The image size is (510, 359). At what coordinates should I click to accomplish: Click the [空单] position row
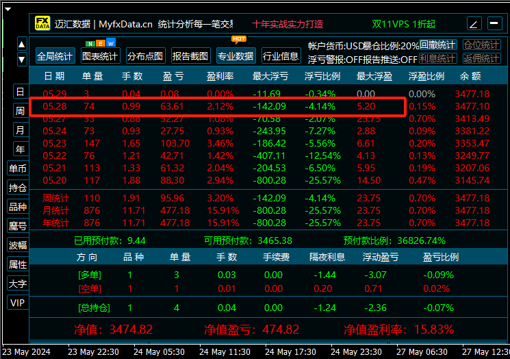[266, 288]
